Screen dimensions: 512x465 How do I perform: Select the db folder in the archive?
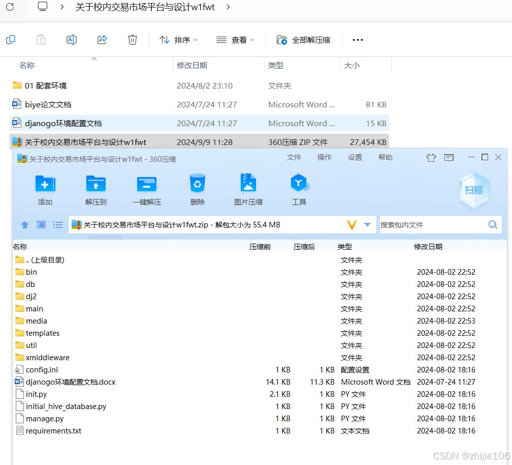point(25,284)
